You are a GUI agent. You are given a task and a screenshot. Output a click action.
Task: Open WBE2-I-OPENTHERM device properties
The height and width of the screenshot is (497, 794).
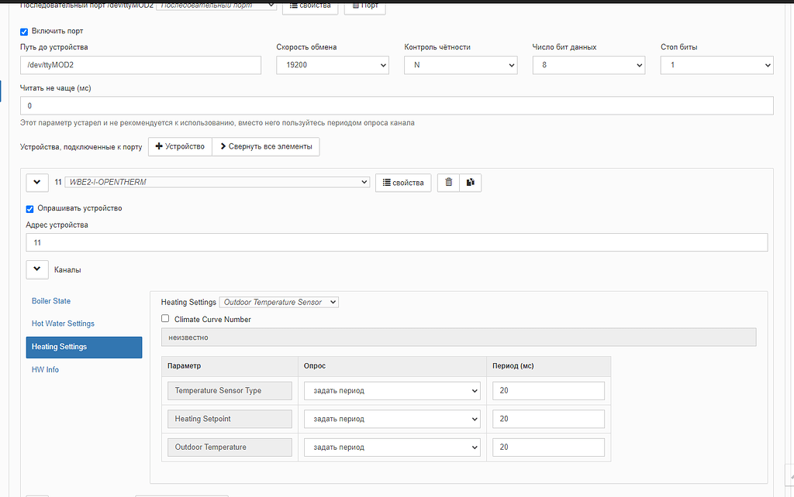403,183
